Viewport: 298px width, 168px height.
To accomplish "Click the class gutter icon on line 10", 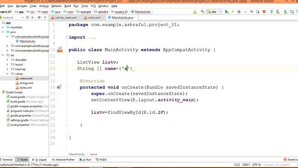I will pos(60,49).
